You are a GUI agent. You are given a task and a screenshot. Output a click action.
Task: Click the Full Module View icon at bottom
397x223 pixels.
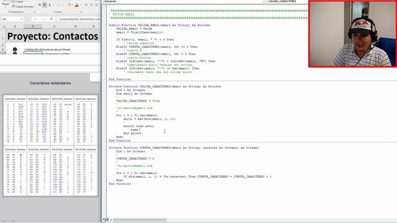107,220
